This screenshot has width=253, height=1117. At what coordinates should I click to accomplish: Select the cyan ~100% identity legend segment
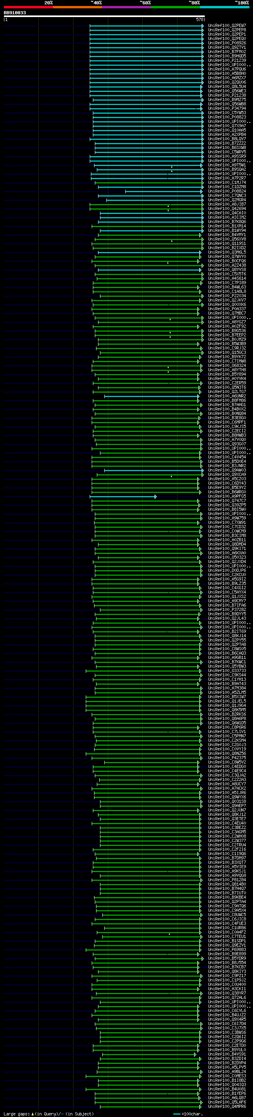[x=225, y=7]
